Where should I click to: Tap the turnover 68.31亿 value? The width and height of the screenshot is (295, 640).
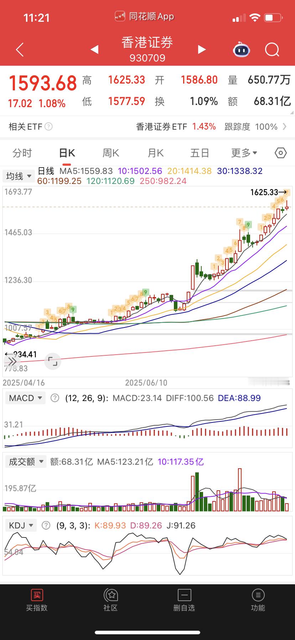pyautogui.click(x=273, y=101)
